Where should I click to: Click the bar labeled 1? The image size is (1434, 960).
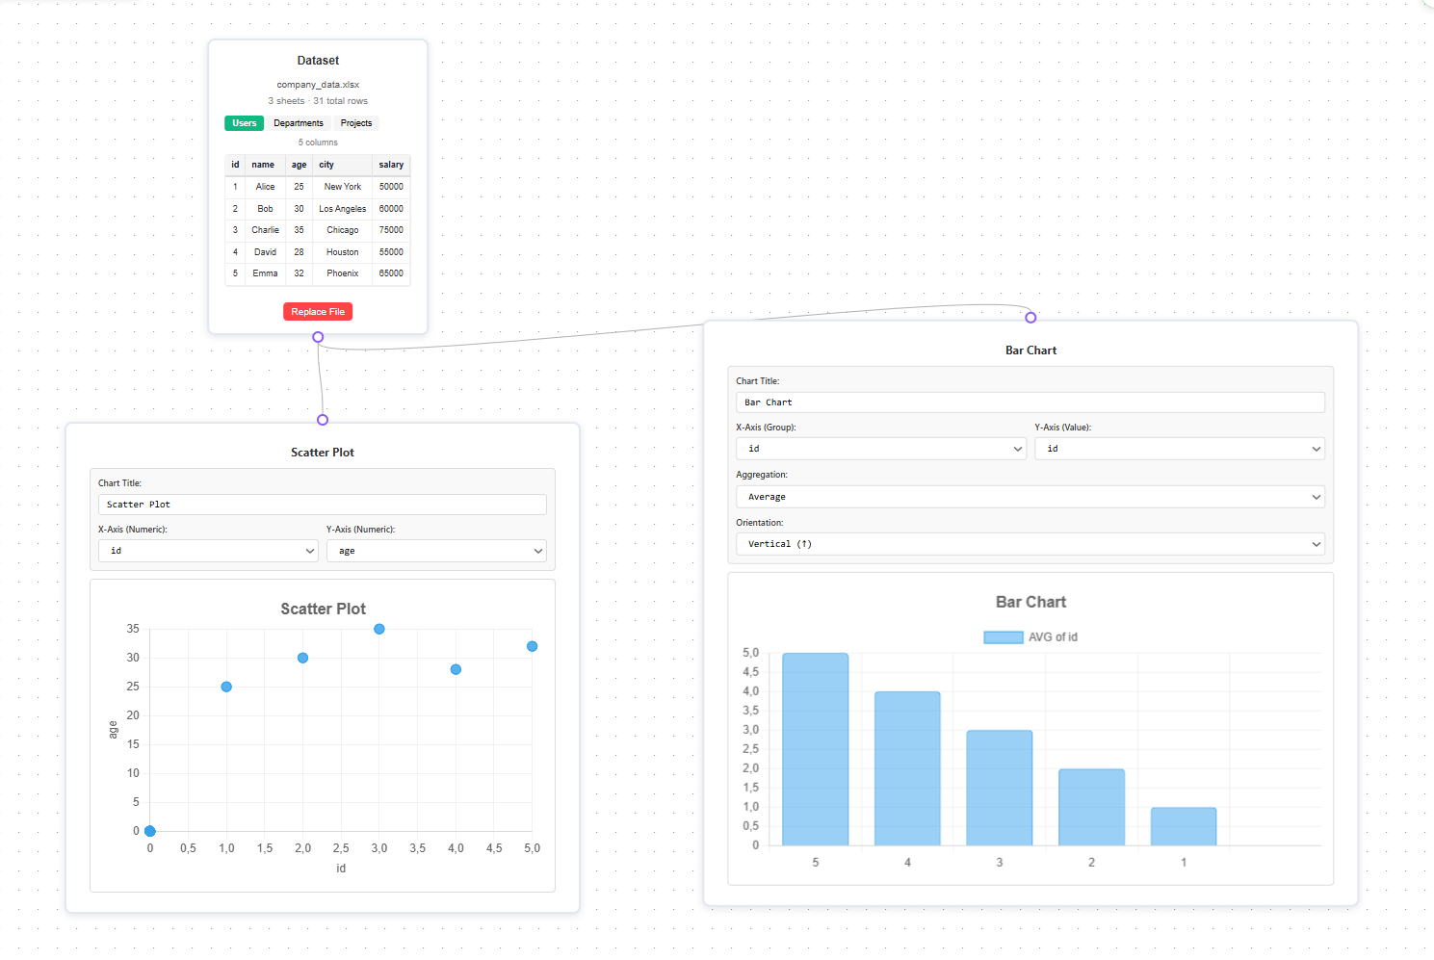point(1184,826)
